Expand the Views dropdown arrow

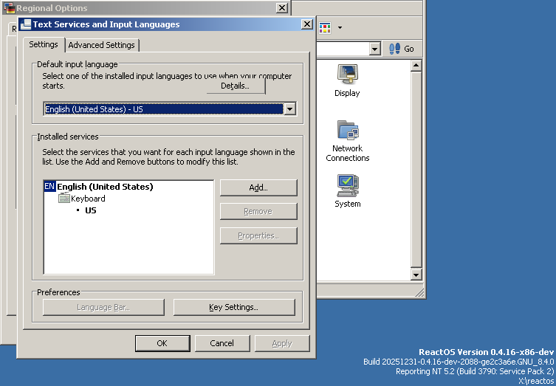point(340,28)
